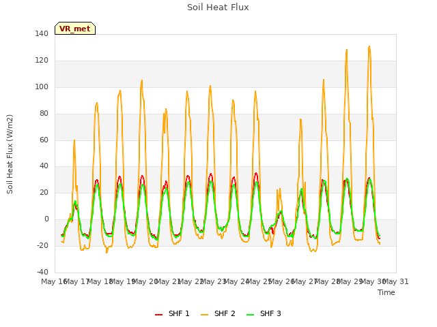Click the May 23 x-axis label
Screen dimensions: 437x327
click(x=214, y=281)
